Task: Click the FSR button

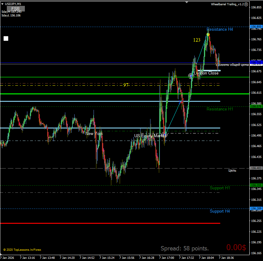Action: (16, 9)
